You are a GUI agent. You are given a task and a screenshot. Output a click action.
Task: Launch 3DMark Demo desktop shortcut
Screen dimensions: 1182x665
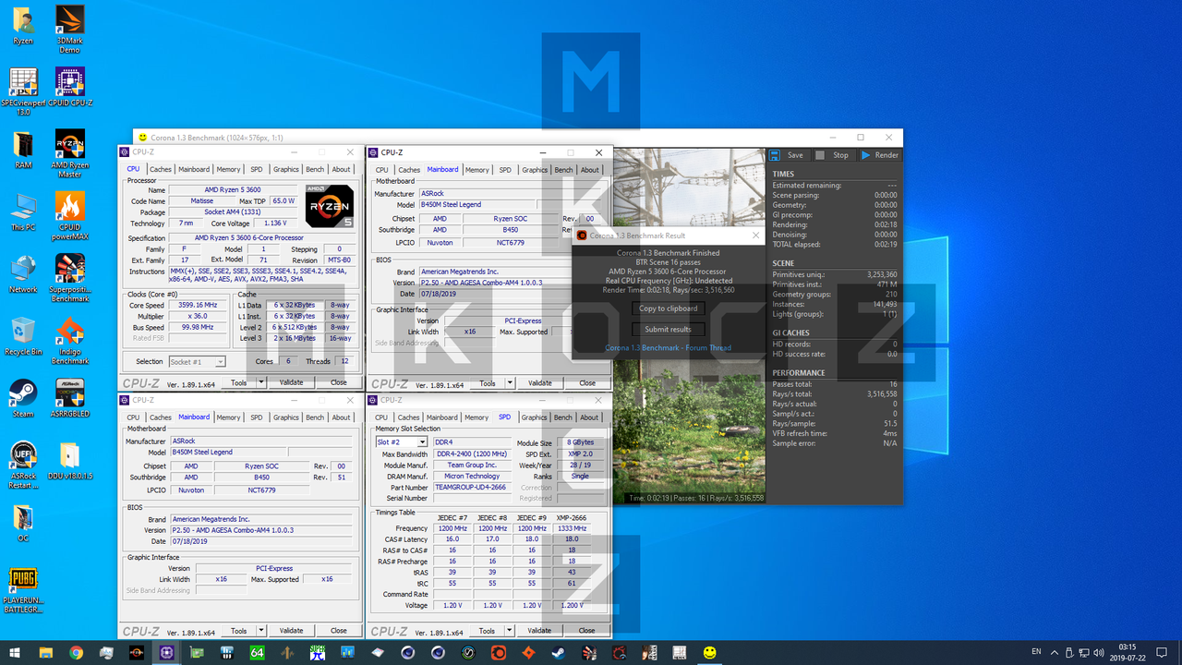70,29
